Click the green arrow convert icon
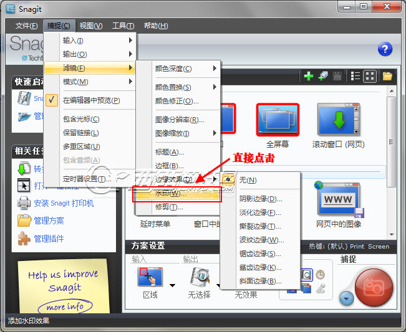This screenshot has width=406, height=332. pos(24,168)
